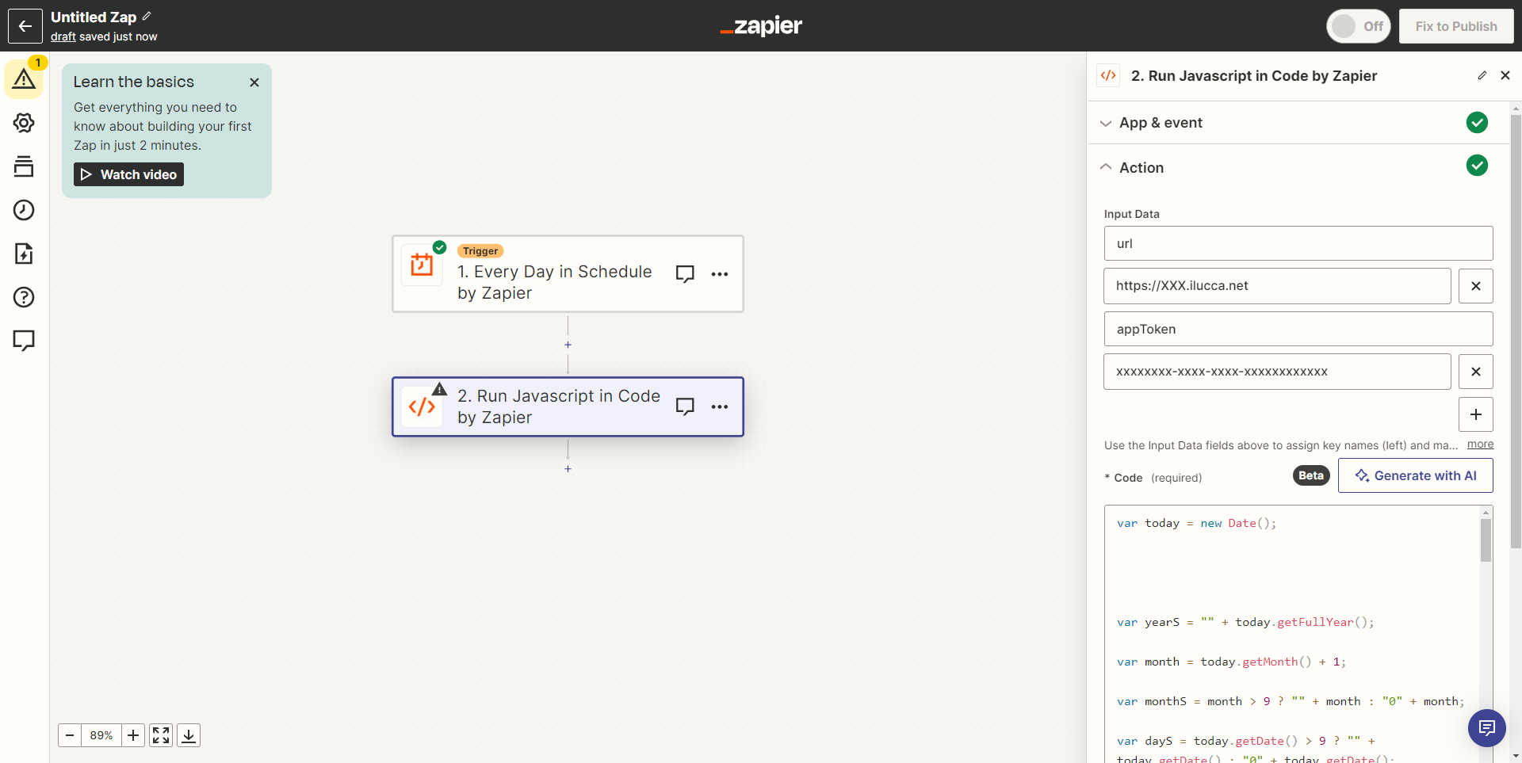The height and width of the screenshot is (763, 1522).
Task: Export the Zap canvas download icon
Action: point(189,735)
